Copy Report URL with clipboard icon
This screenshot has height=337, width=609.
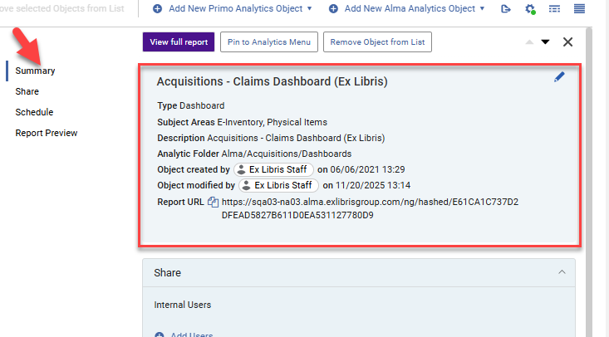pyautogui.click(x=213, y=202)
